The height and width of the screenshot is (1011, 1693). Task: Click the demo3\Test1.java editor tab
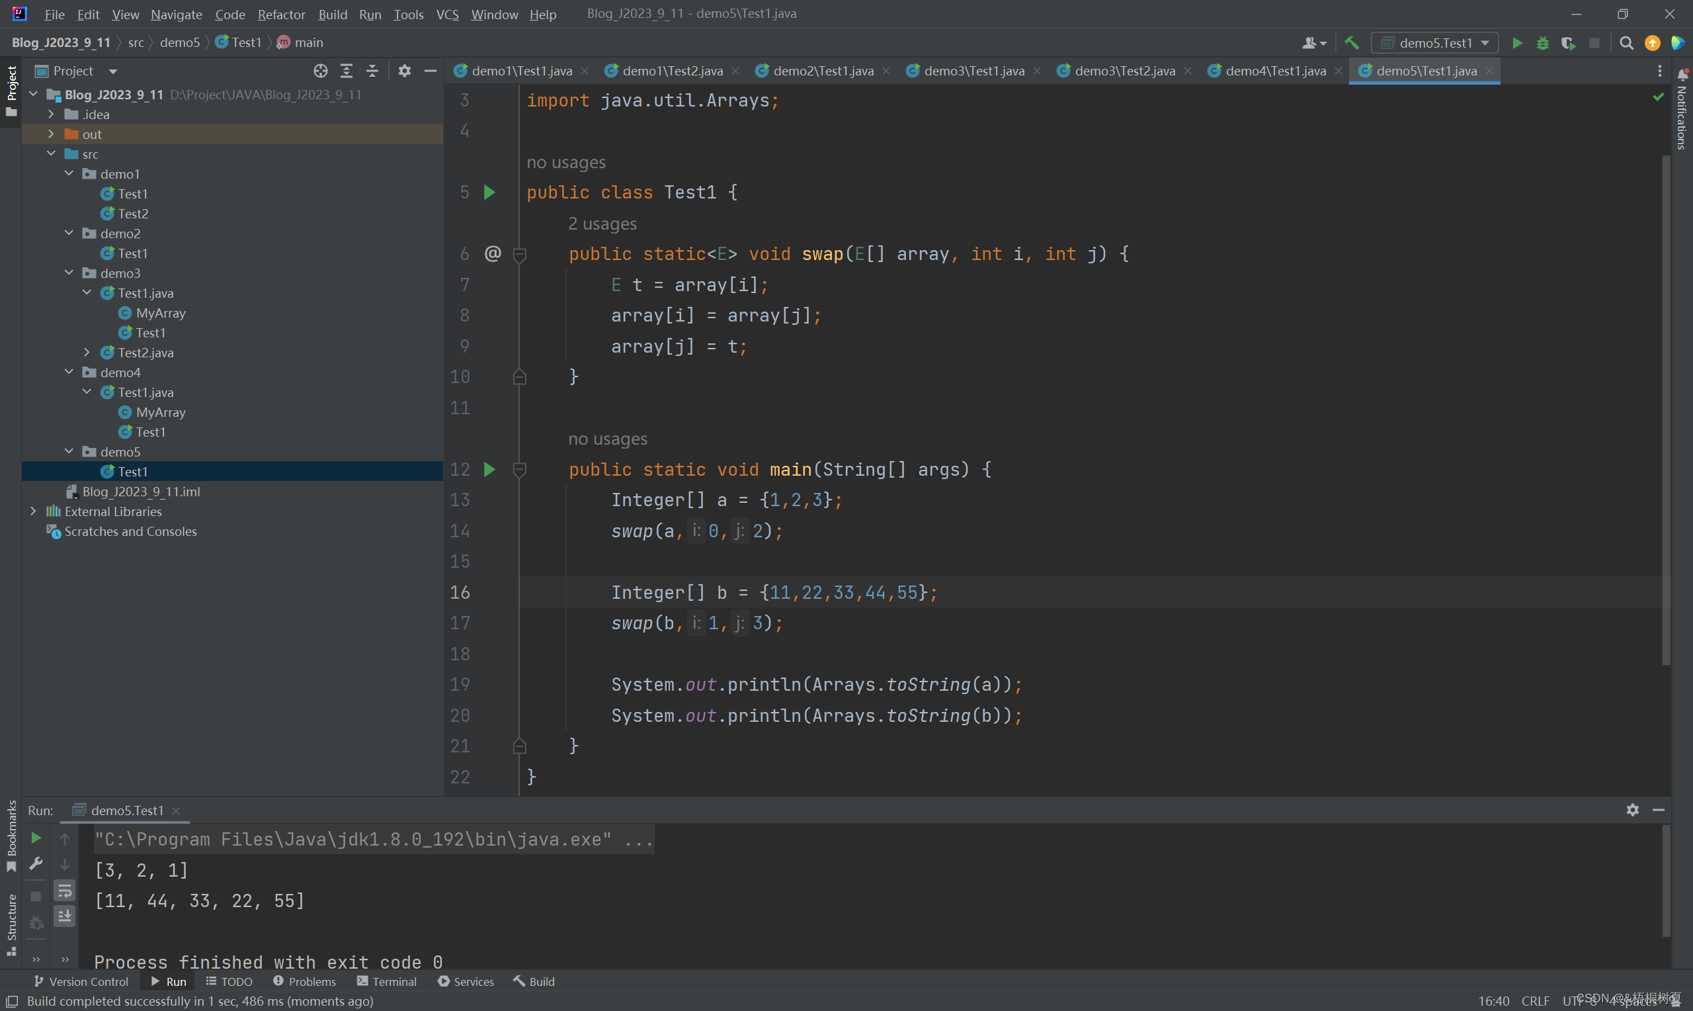coord(973,71)
